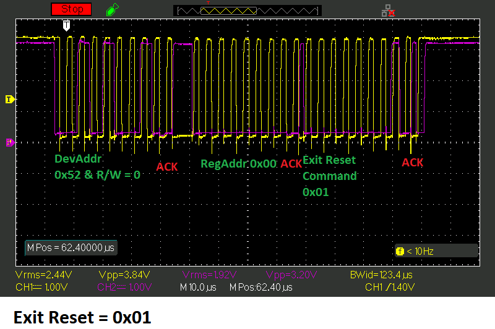Click the Vrms=2.44V channel 1 measurement

(43, 275)
